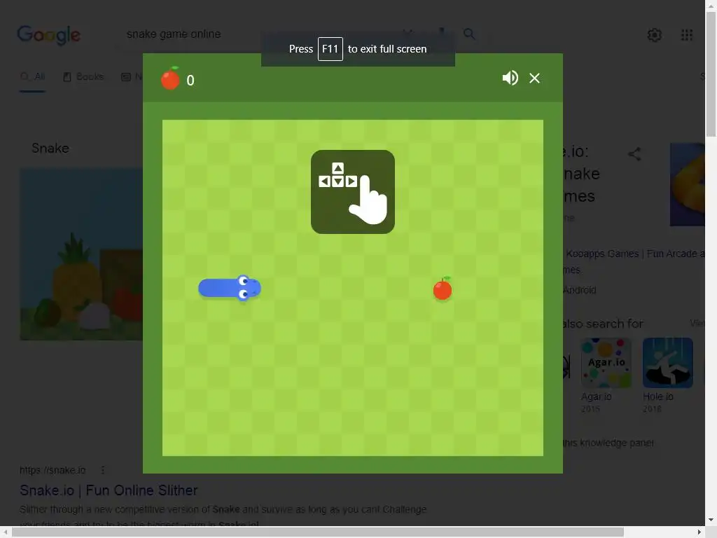The width and height of the screenshot is (717, 538).
Task: Close the Snake game overlay
Action: pyautogui.click(x=534, y=78)
